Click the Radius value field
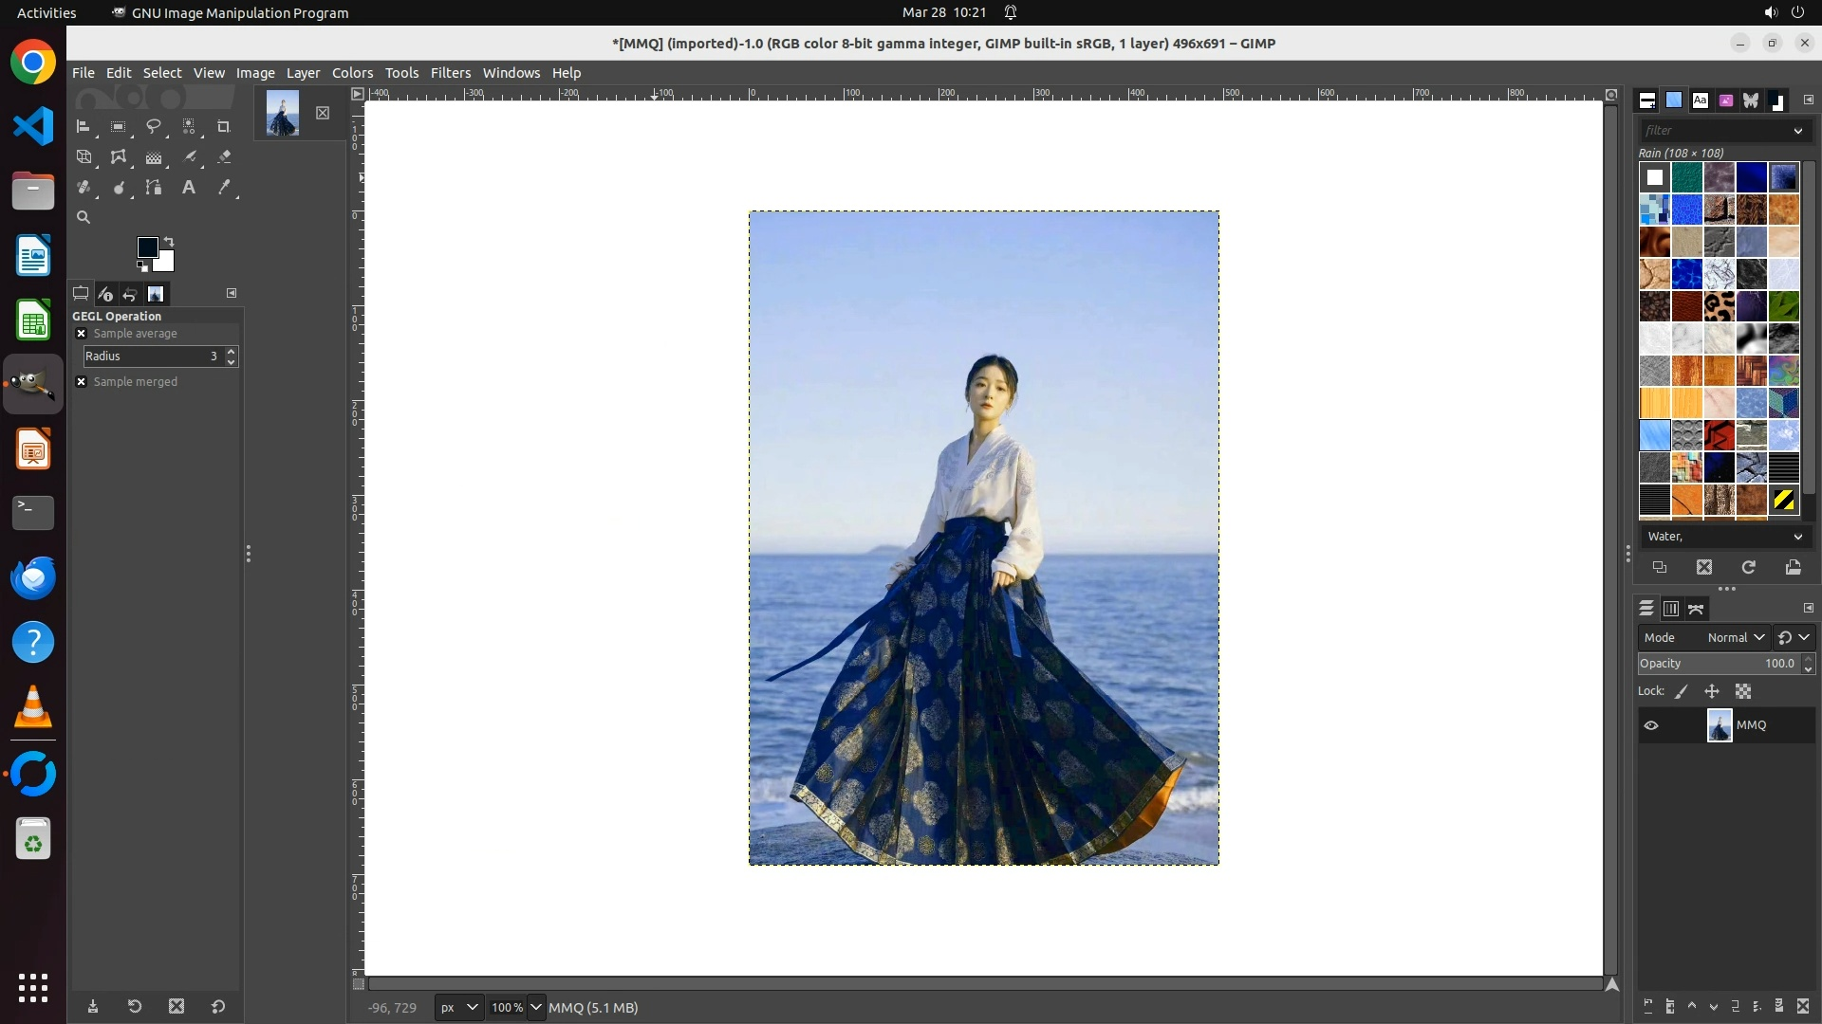Image resolution: width=1822 pixels, height=1024 pixels. tap(152, 357)
